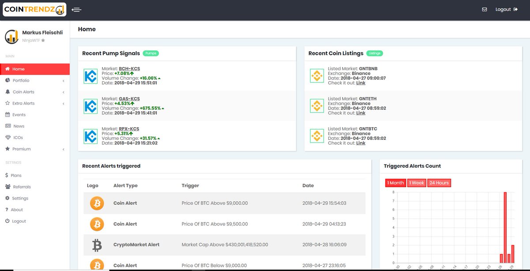Open Home in the sidebar
Image resolution: width=530 pixels, height=271 pixels.
coord(35,69)
